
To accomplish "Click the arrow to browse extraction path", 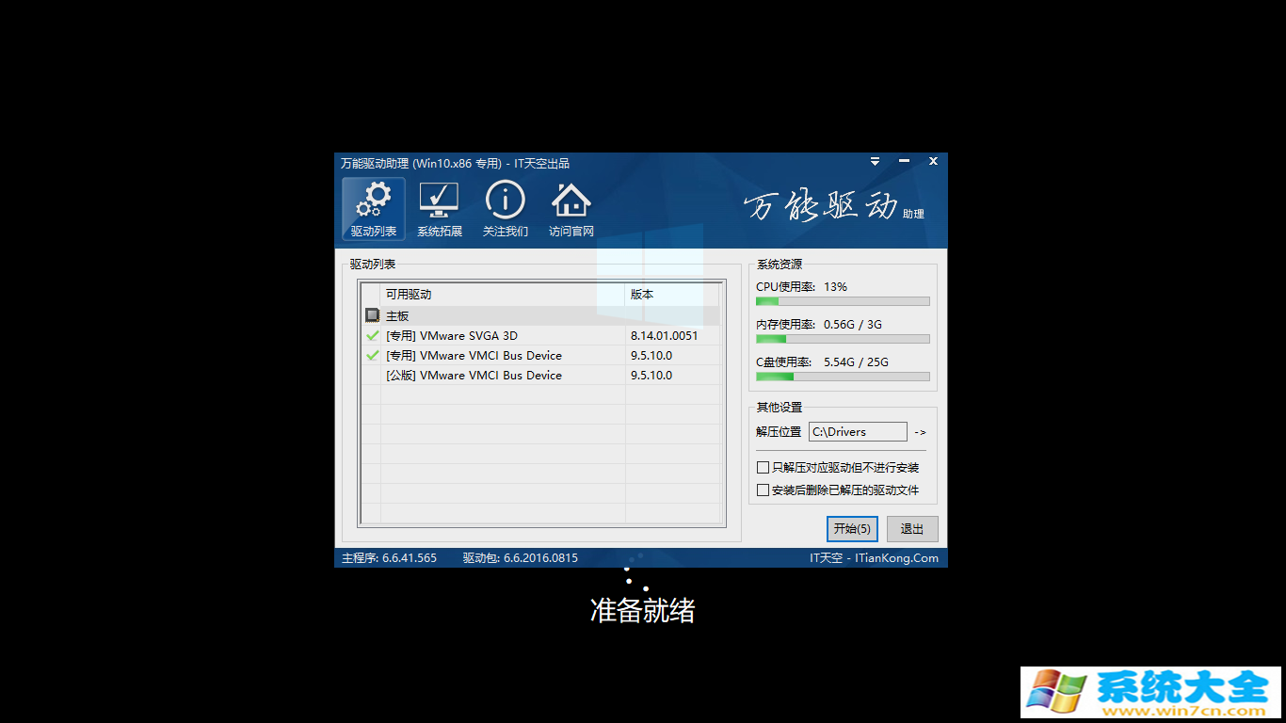I will 920,432.
